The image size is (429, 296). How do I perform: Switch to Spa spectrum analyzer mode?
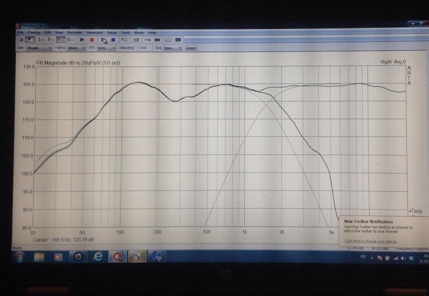coord(70,40)
